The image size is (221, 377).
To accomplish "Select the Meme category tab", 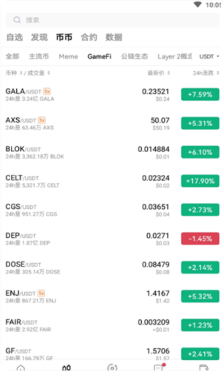I will tap(68, 57).
